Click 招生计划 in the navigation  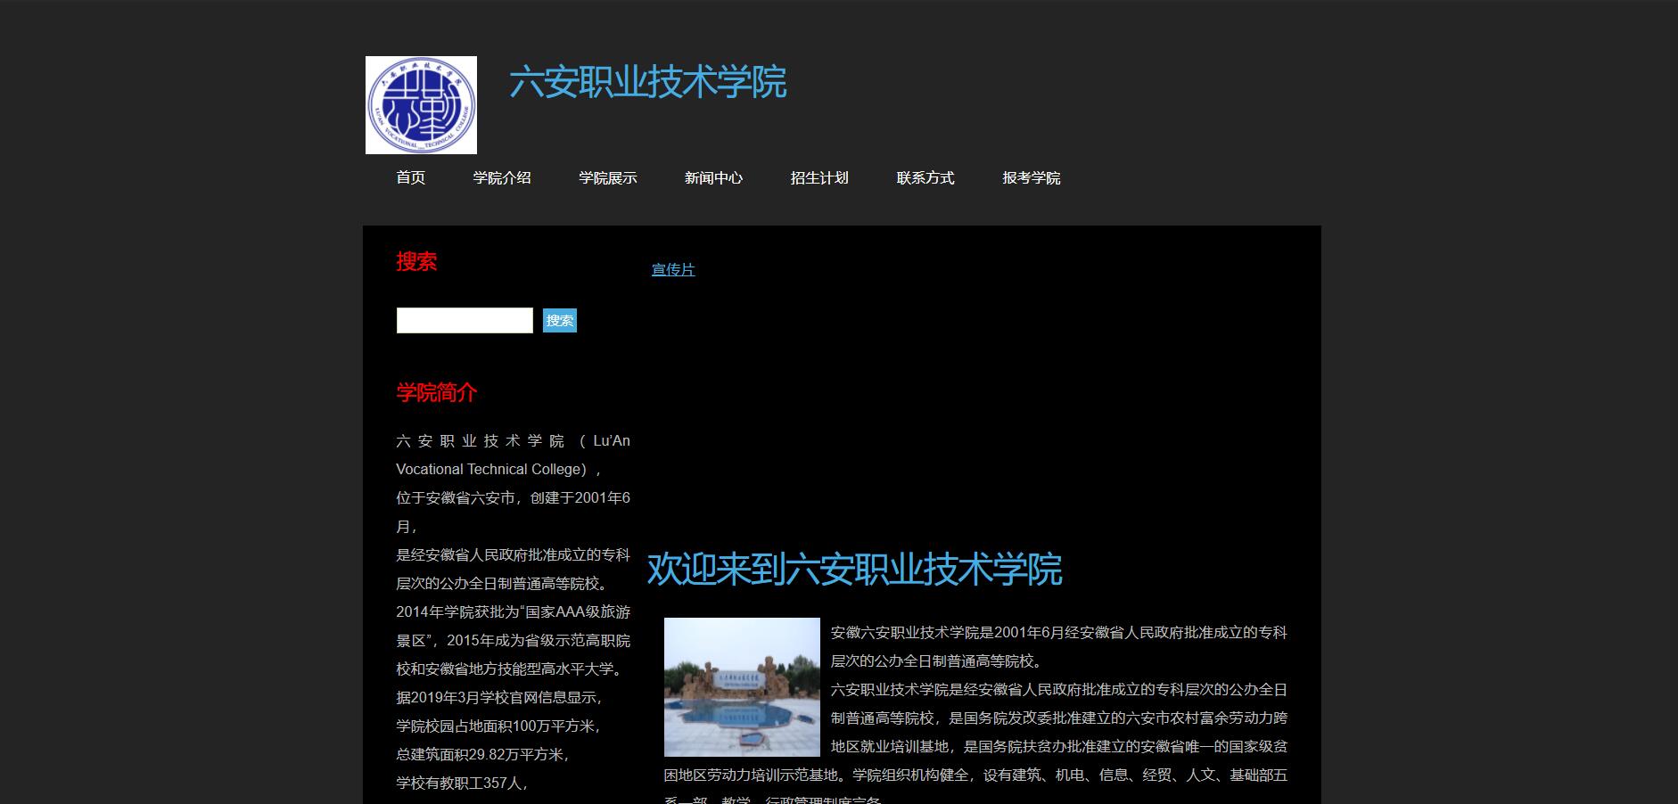click(819, 177)
